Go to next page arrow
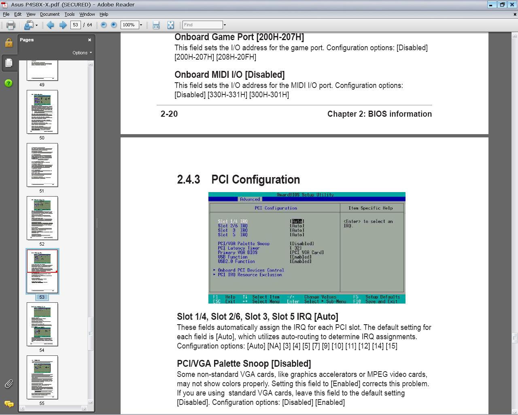518x415 pixels. pyautogui.click(x=63, y=25)
